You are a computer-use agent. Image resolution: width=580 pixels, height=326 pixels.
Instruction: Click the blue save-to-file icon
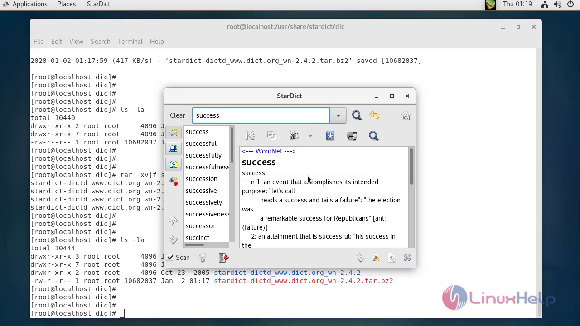(x=330, y=136)
